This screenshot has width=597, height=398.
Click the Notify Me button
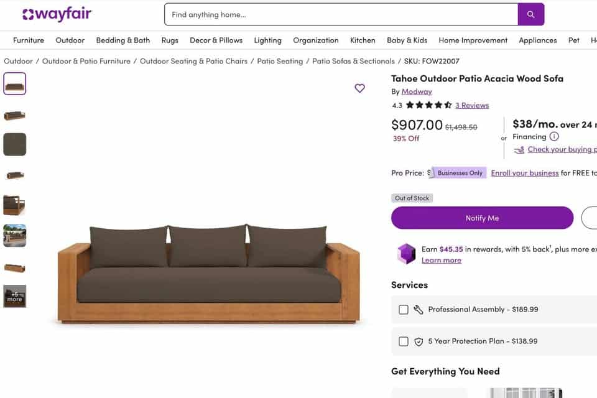point(483,218)
